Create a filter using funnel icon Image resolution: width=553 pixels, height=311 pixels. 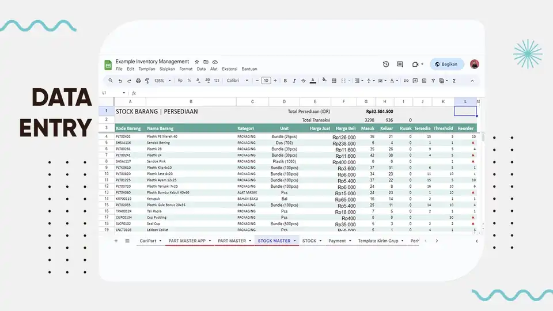pyautogui.click(x=433, y=81)
